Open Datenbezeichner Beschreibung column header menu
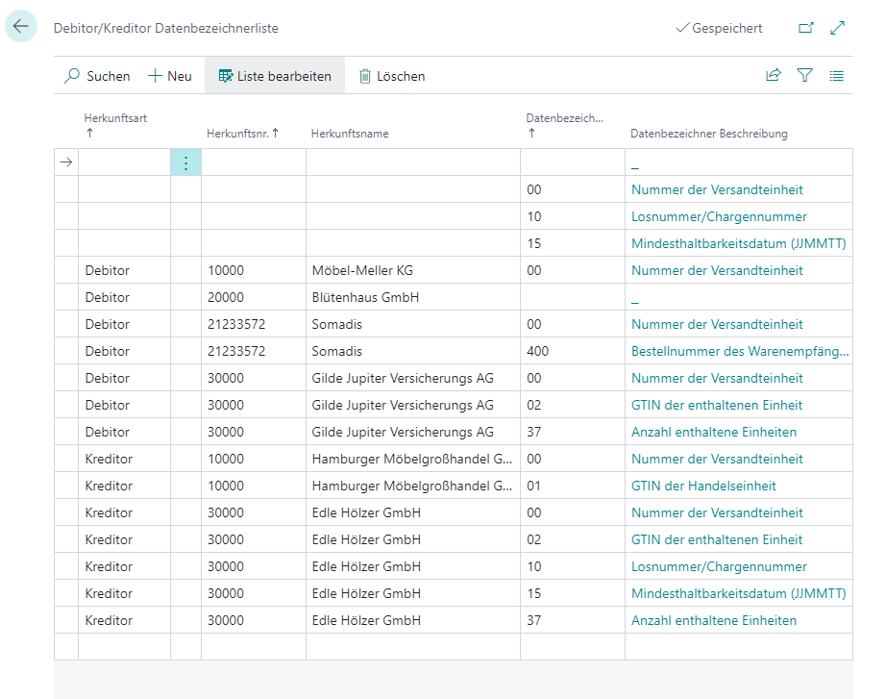886x699 pixels. pos(709,134)
